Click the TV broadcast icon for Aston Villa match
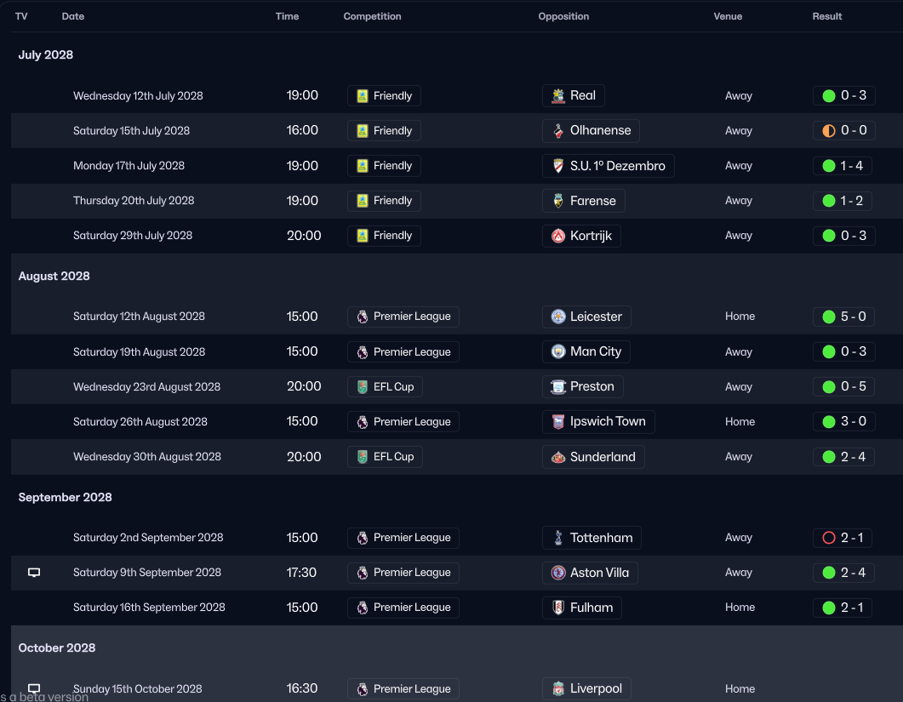Screen dimensions: 903x702 [x=34, y=573]
